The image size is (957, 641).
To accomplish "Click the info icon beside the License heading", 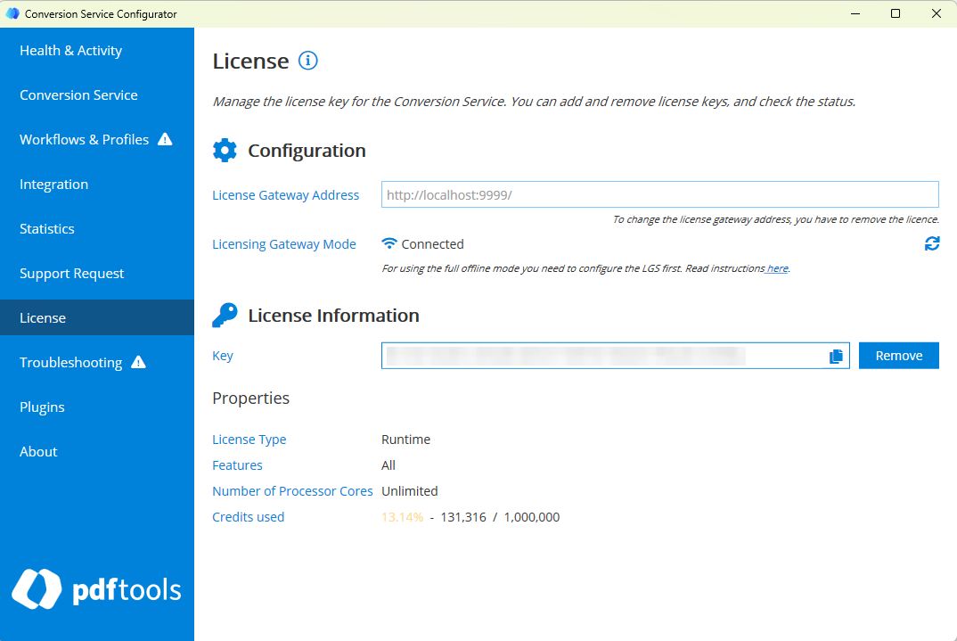I will (x=307, y=61).
